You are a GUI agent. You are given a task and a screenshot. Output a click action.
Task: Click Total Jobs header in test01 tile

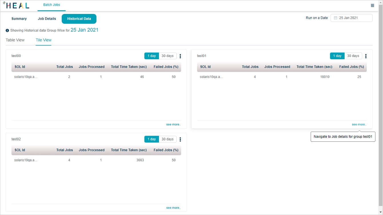point(250,67)
